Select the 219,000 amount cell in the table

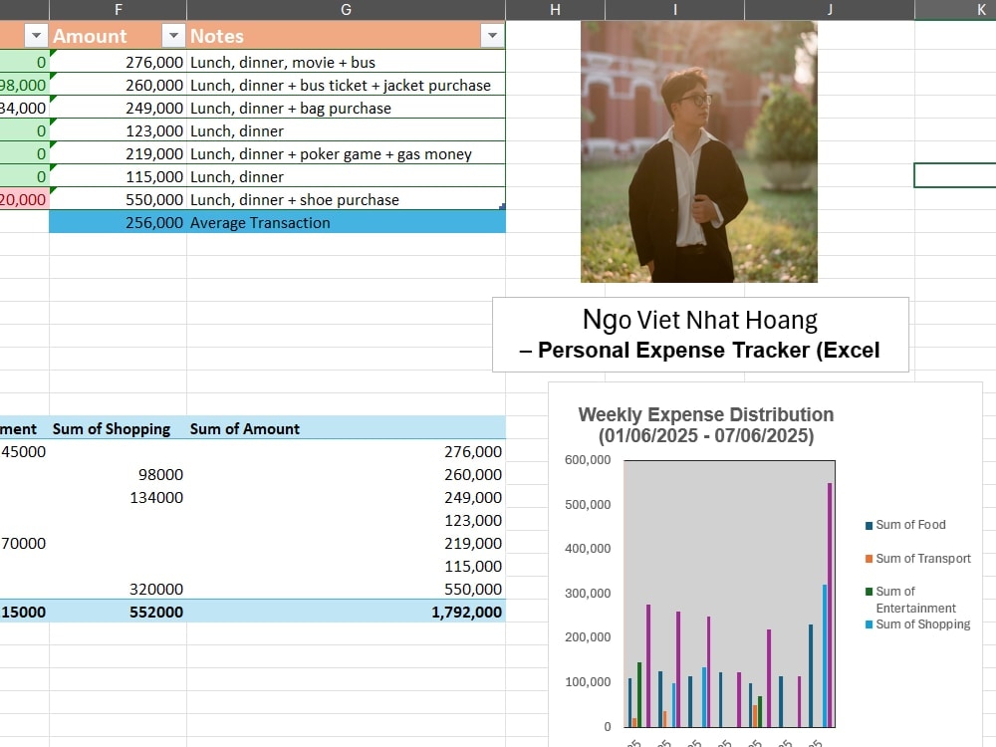click(x=119, y=153)
